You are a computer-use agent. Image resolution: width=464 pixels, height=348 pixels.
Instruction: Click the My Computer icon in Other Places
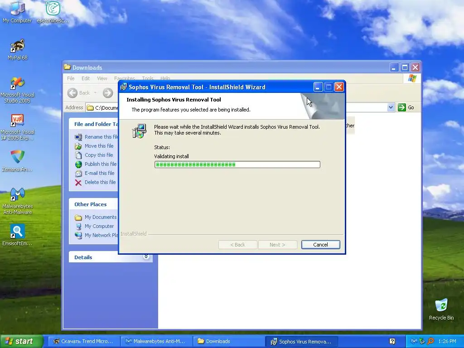[x=78, y=227]
